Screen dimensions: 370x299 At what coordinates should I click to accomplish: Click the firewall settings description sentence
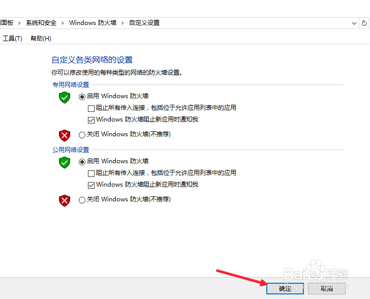(117, 73)
